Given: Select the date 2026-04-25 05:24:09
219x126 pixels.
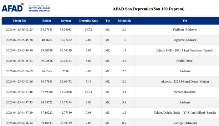Looking at the screenshot, I should point(19,71).
